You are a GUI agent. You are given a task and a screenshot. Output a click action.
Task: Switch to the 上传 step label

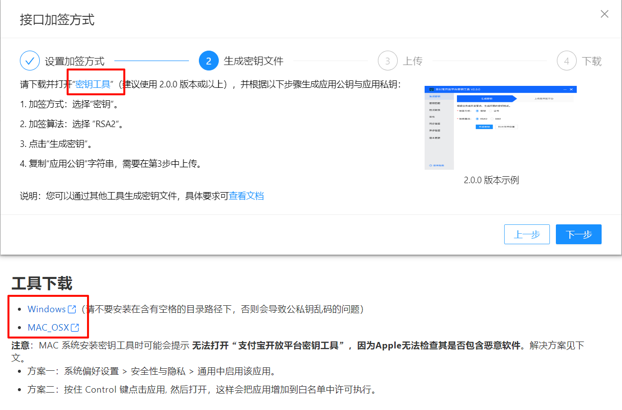[413, 61]
